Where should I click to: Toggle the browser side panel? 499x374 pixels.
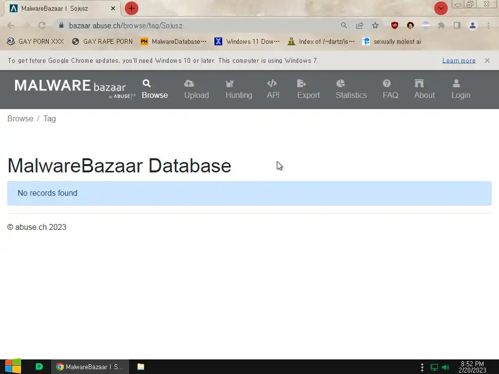(x=457, y=25)
